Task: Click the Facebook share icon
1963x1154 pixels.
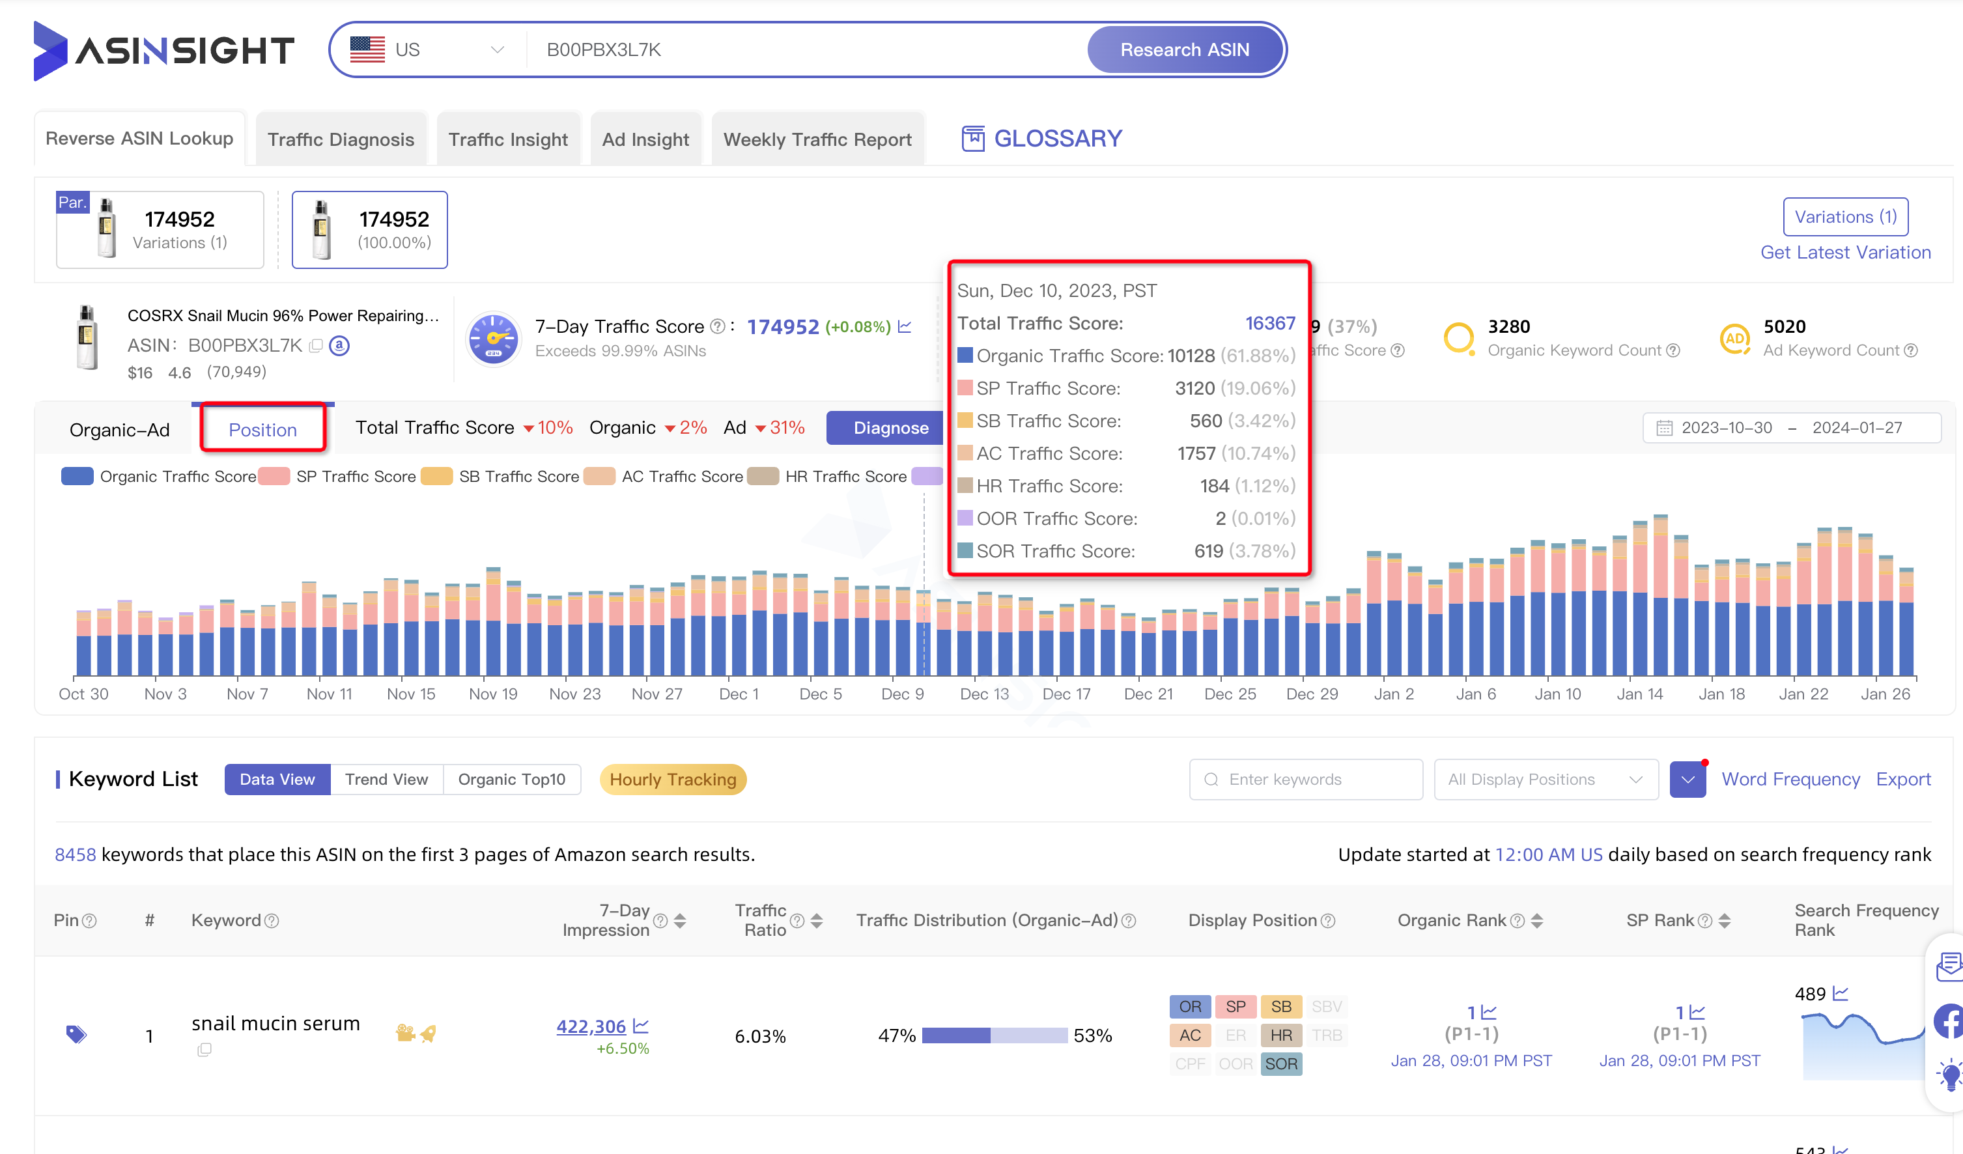Action: click(1950, 1021)
